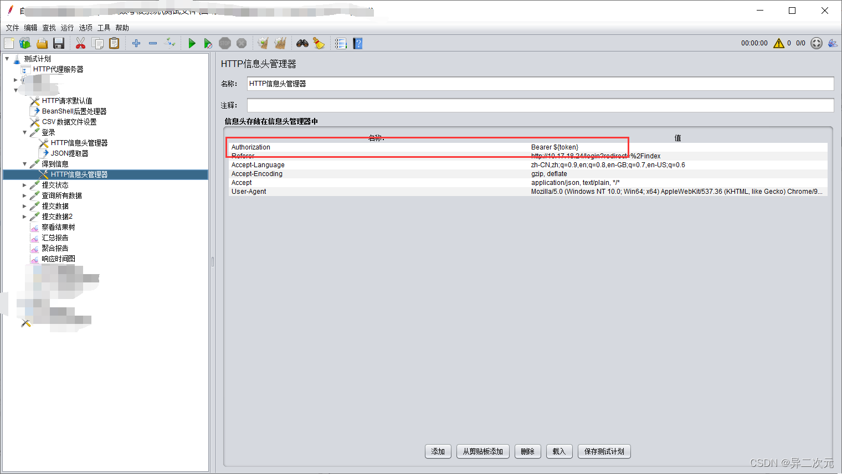Viewport: 842px width, 474px height.
Task: Open the 文件 menu
Action: click(13, 28)
